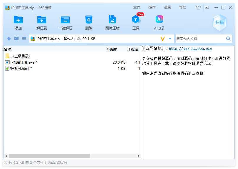Expand the address path dropdown arrow
Screen dimensions: 238x169
[x=170, y=39]
